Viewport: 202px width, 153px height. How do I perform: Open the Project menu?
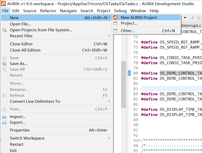click(x=104, y=11)
